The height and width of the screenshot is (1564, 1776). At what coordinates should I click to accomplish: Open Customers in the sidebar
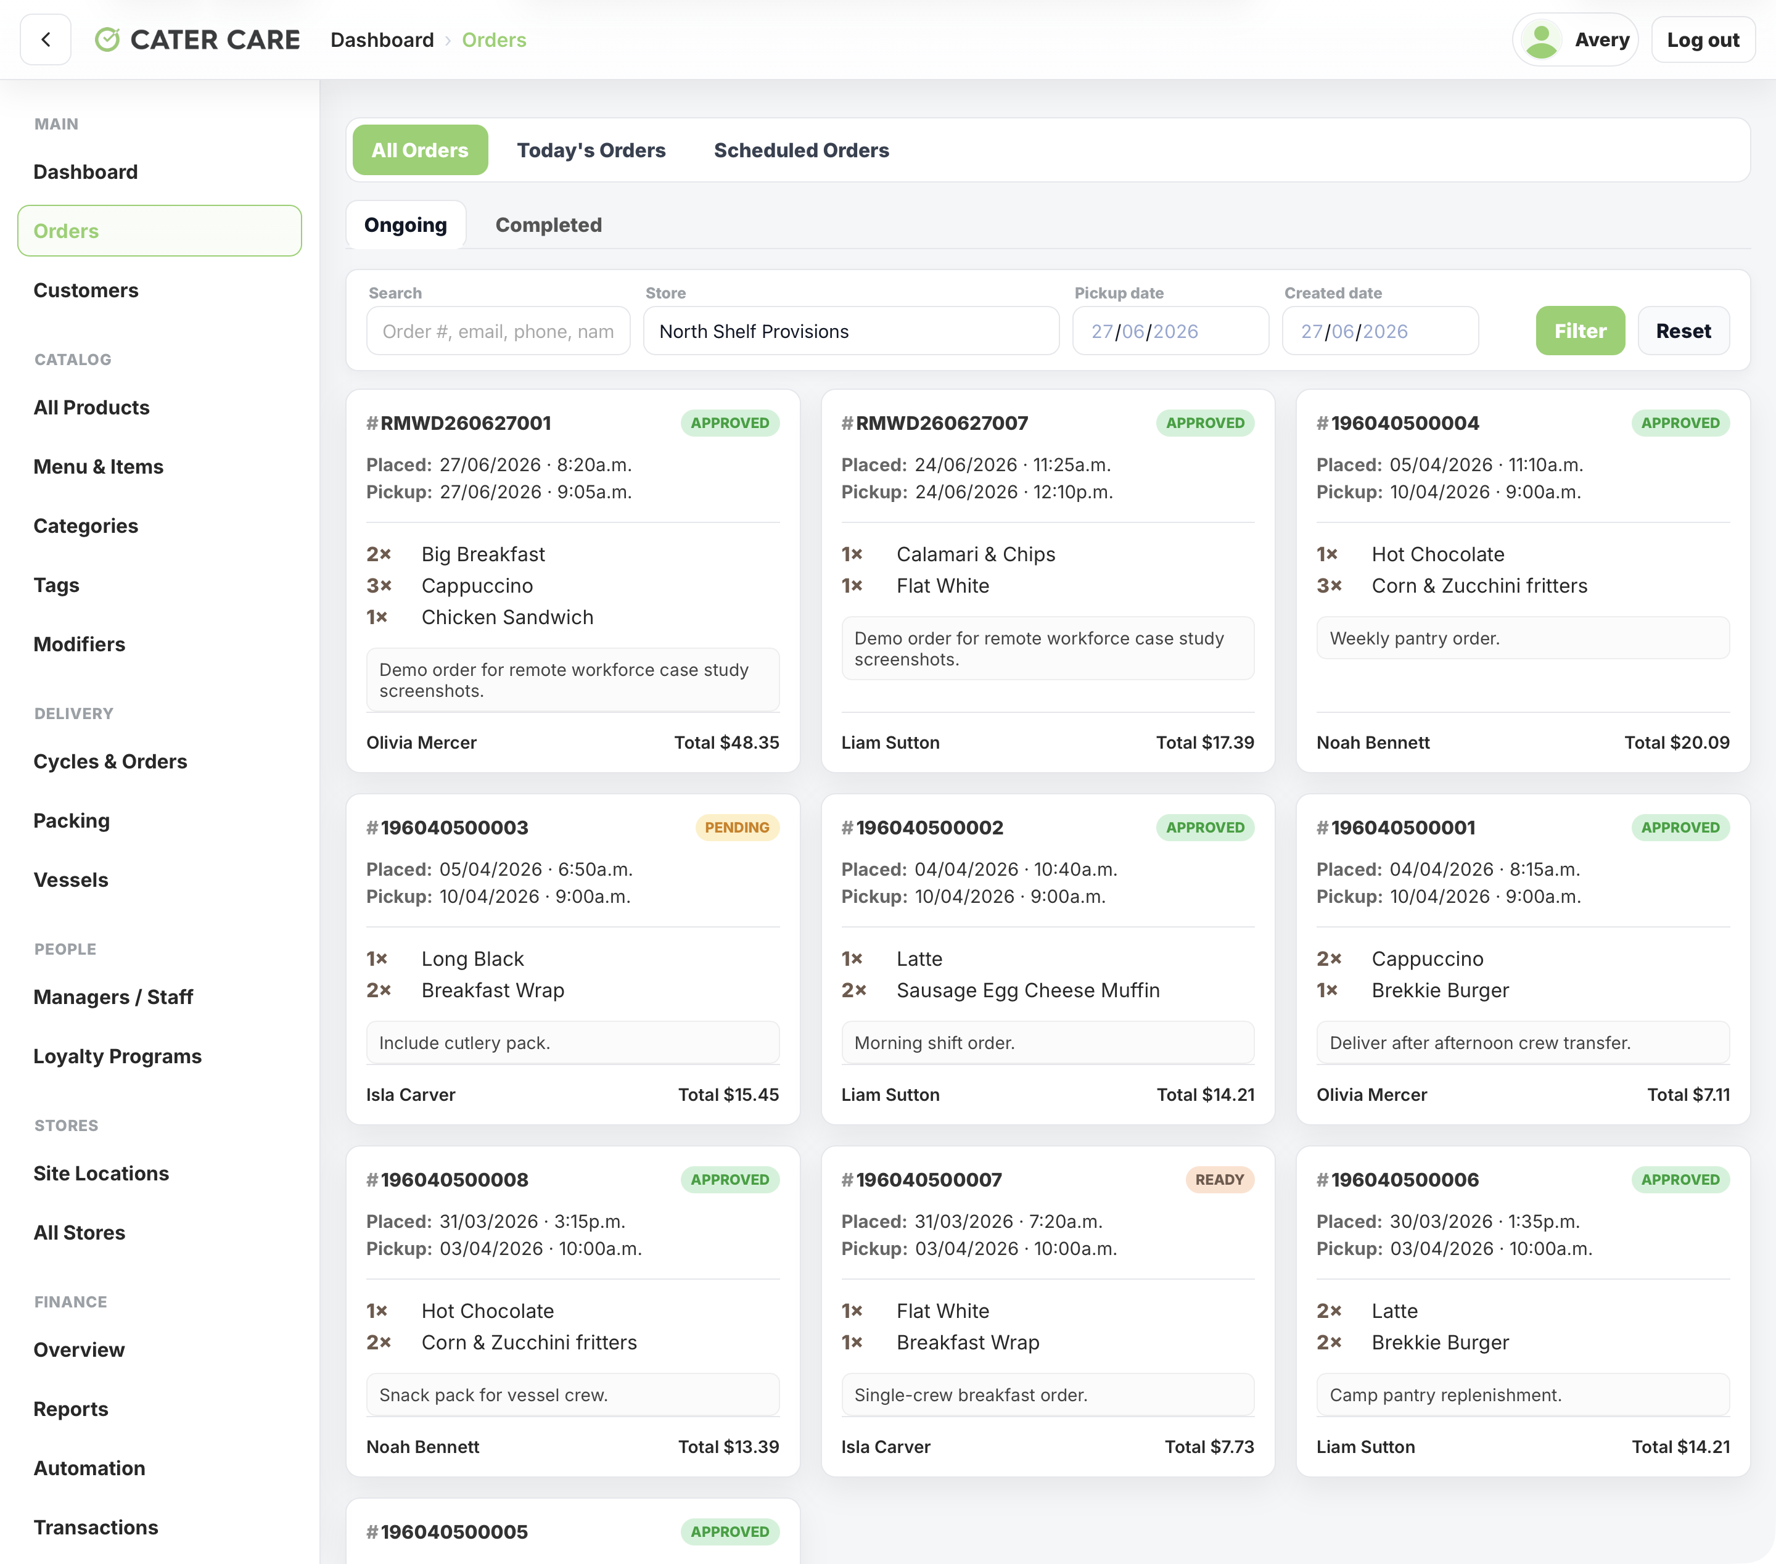click(160, 290)
